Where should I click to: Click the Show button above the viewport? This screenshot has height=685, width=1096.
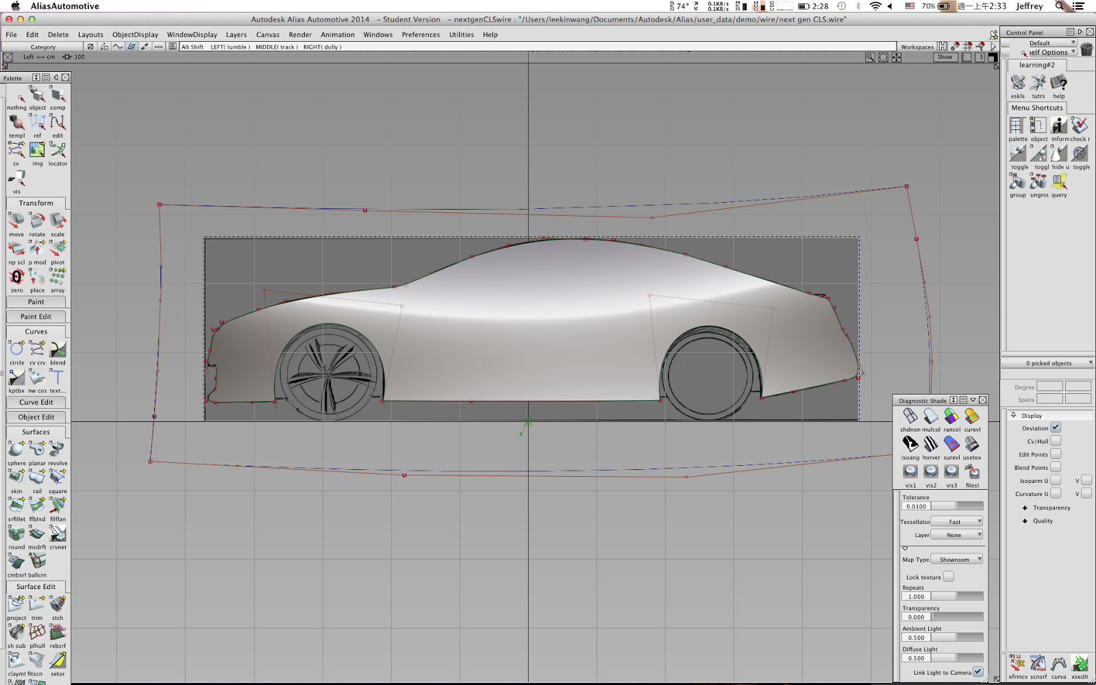945,57
